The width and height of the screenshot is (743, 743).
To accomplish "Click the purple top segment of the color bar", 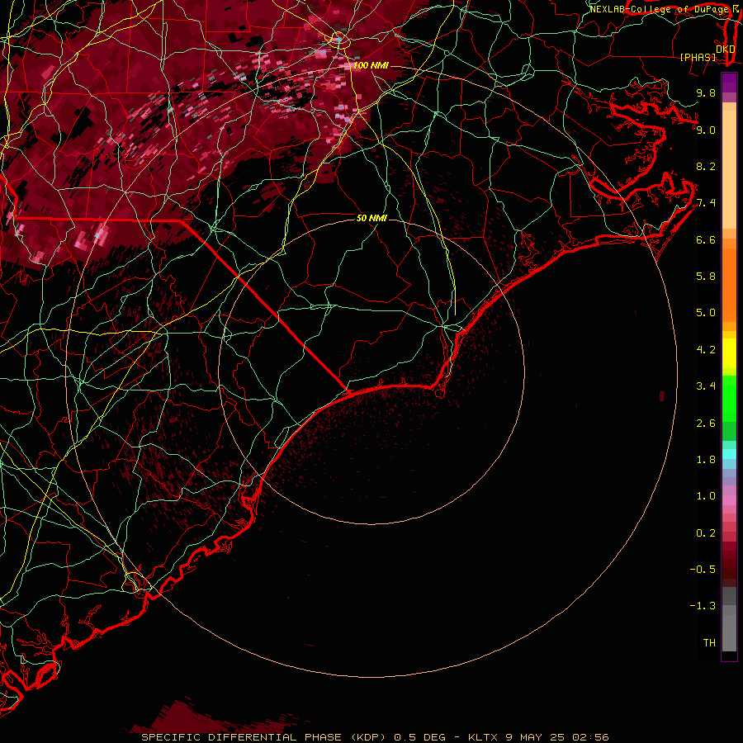I will tap(729, 83).
